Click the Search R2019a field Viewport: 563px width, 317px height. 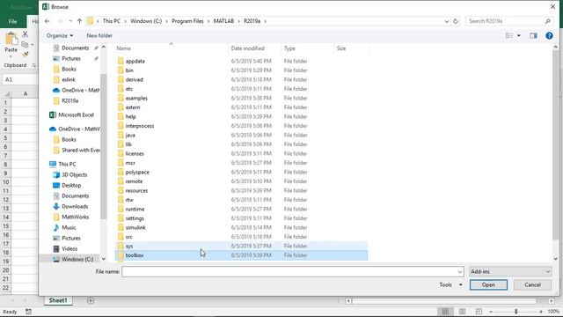pos(506,21)
